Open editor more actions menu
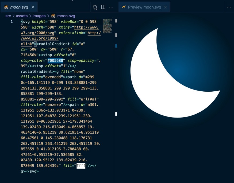The height and width of the screenshot is (183, 234). 111,7
